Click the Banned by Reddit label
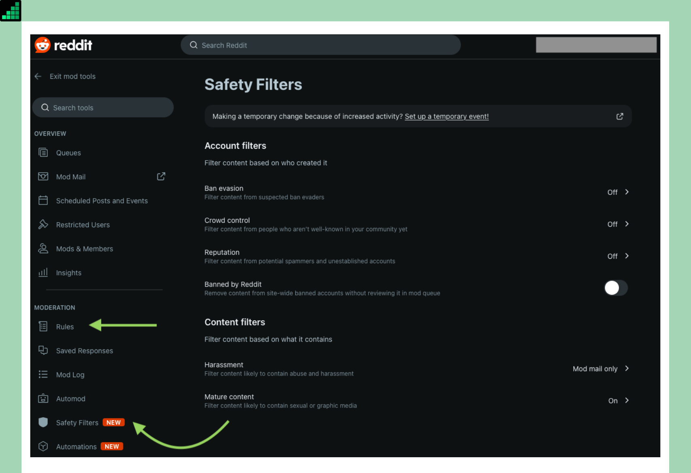The image size is (691, 473). pyautogui.click(x=233, y=284)
